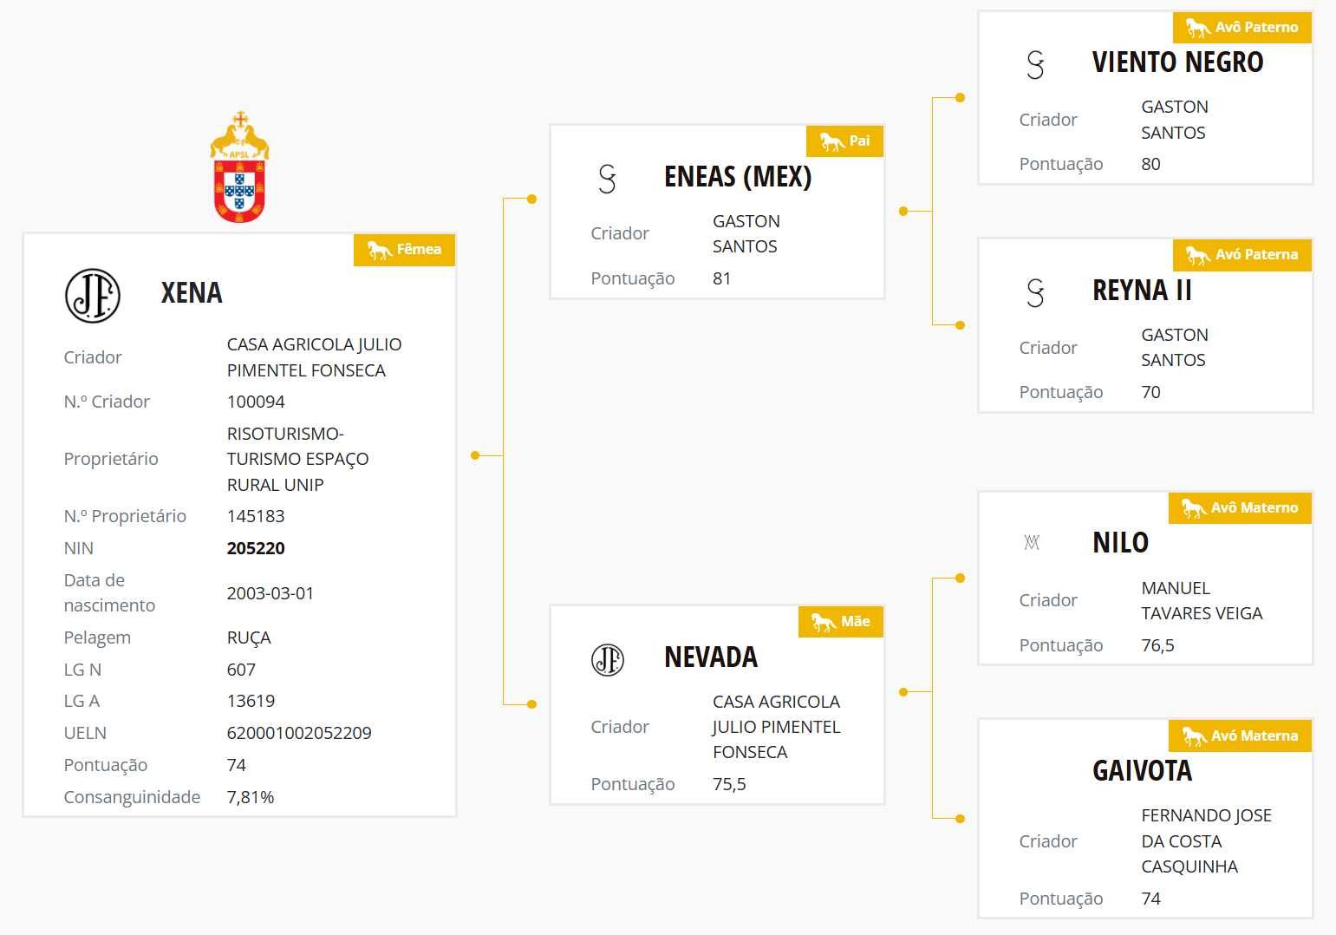This screenshot has width=1336, height=935.
Task: Open the VIENTO NEGRO horse name
Action: coord(1177,62)
